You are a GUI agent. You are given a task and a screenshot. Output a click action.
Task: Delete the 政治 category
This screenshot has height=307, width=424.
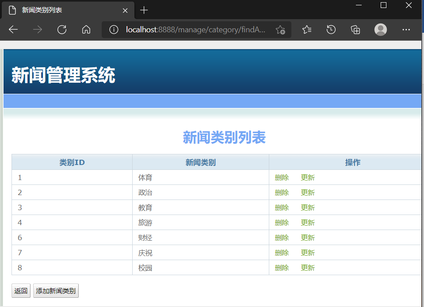point(282,192)
